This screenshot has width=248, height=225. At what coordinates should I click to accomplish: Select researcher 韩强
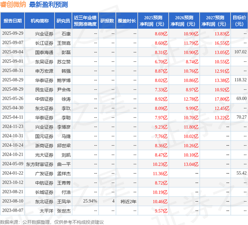point(66,71)
